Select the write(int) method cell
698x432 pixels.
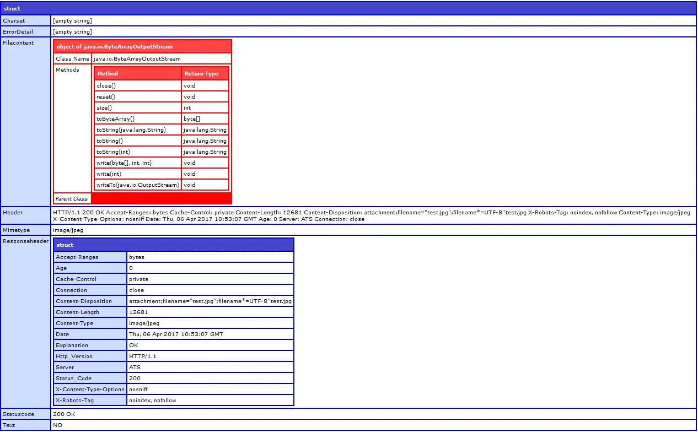pos(138,174)
